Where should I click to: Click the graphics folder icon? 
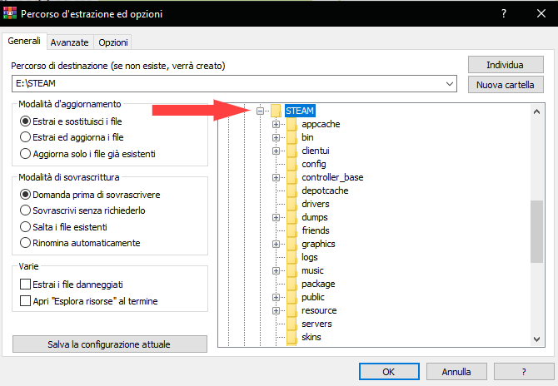[x=291, y=244]
